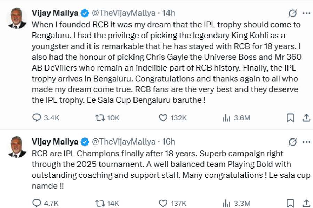Reply to the 16h IPL Champions tweet
Screen dimensions: 313x208
coord(37,203)
